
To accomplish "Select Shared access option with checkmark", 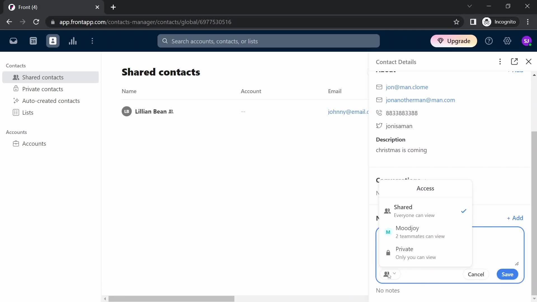I will 426,211.
